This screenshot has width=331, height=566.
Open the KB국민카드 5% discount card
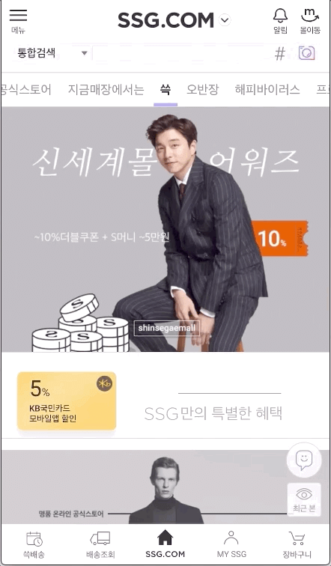point(67,401)
